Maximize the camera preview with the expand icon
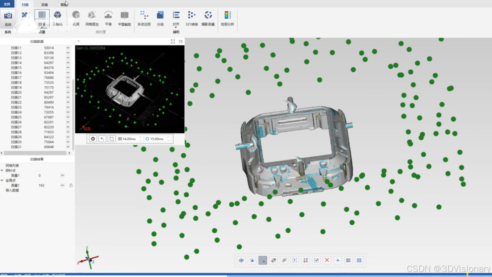Viewport: 492px width, 277px height. (173, 41)
